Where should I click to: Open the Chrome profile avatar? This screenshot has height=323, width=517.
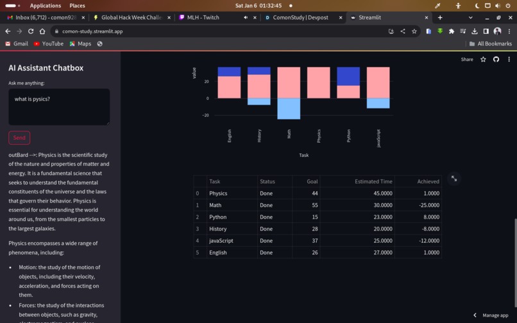[497, 31]
